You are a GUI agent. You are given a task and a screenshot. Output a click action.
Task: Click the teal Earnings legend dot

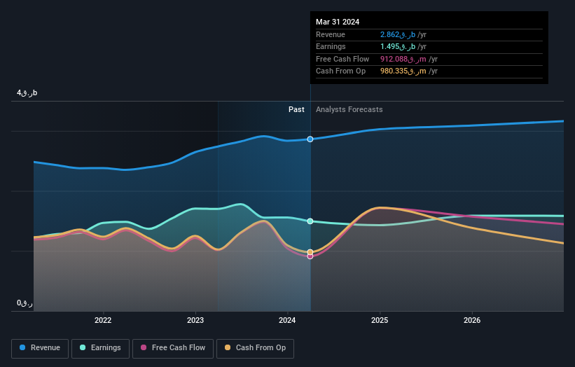[x=83, y=347]
